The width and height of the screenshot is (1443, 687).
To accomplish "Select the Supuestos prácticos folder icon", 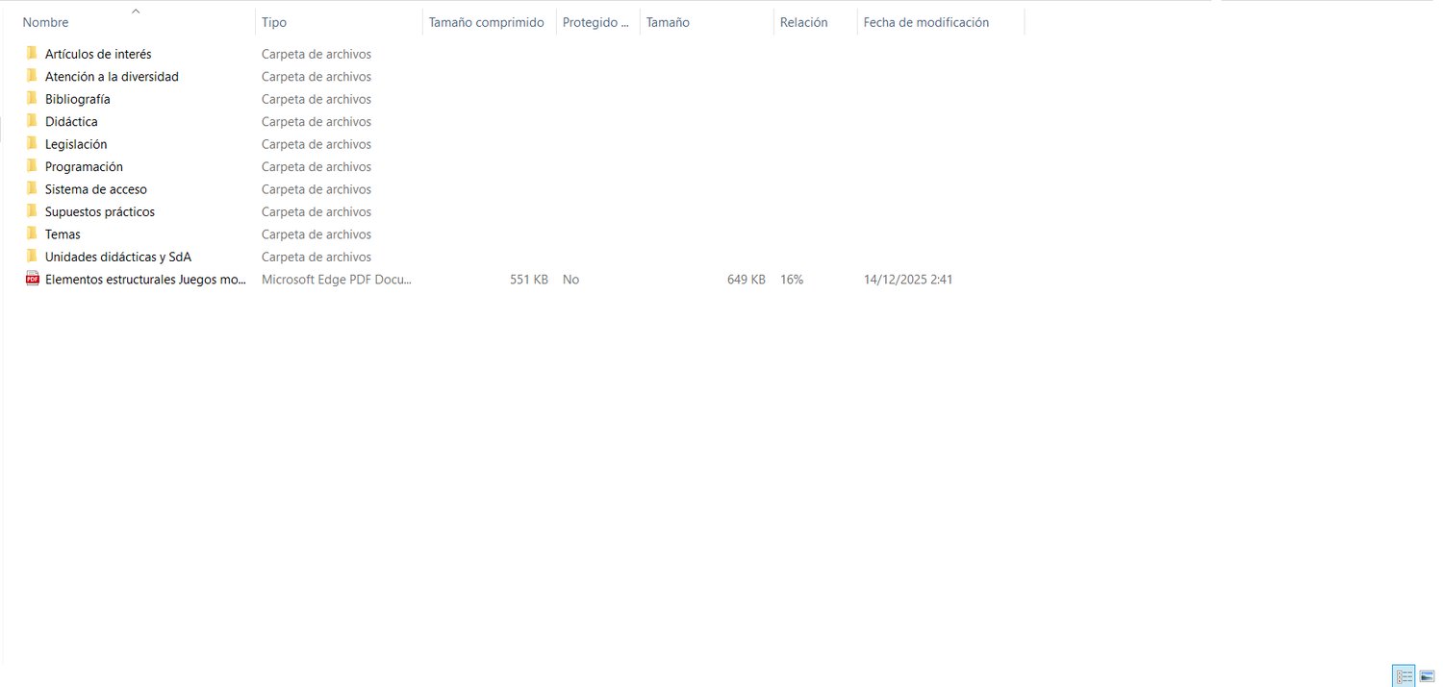I will pyautogui.click(x=32, y=211).
